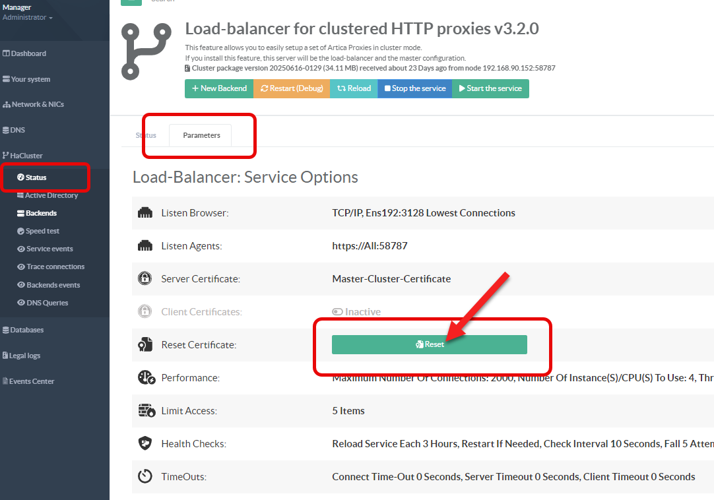Viewport: 714px width, 500px height.
Task: Switch to the Status tab
Action: [146, 135]
